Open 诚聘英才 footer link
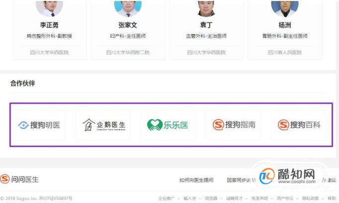 (234, 198)
